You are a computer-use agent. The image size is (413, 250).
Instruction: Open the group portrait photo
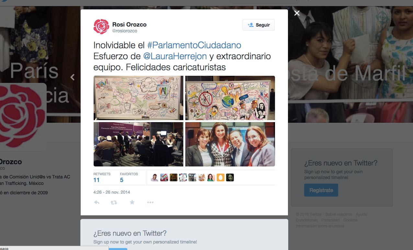pyautogui.click(x=230, y=144)
